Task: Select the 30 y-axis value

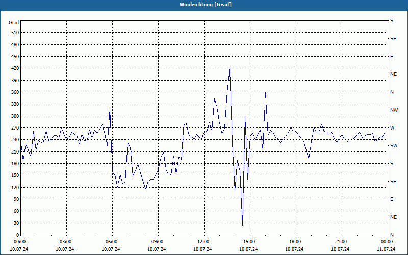Action: [16, 223]
